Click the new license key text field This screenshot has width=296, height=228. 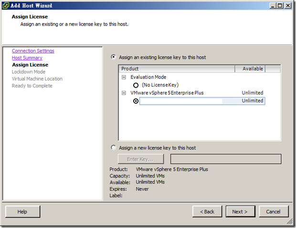pyautogui.click(x=226, y=159)
